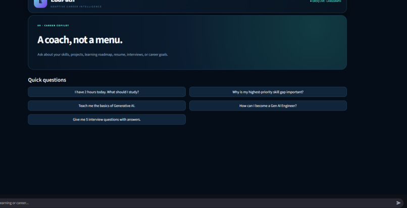Click the 'Career Copilot' section label
The height and width of the screenshot is (208, 407).
[x=53, y=25]
